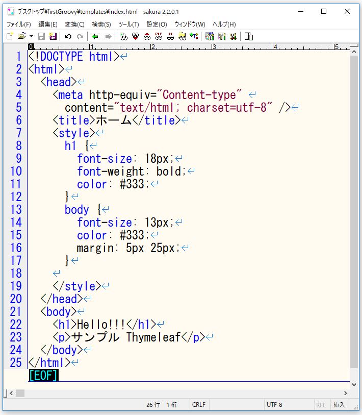
Task: Open the 編集(E) menu
Action: click(48, 25)
